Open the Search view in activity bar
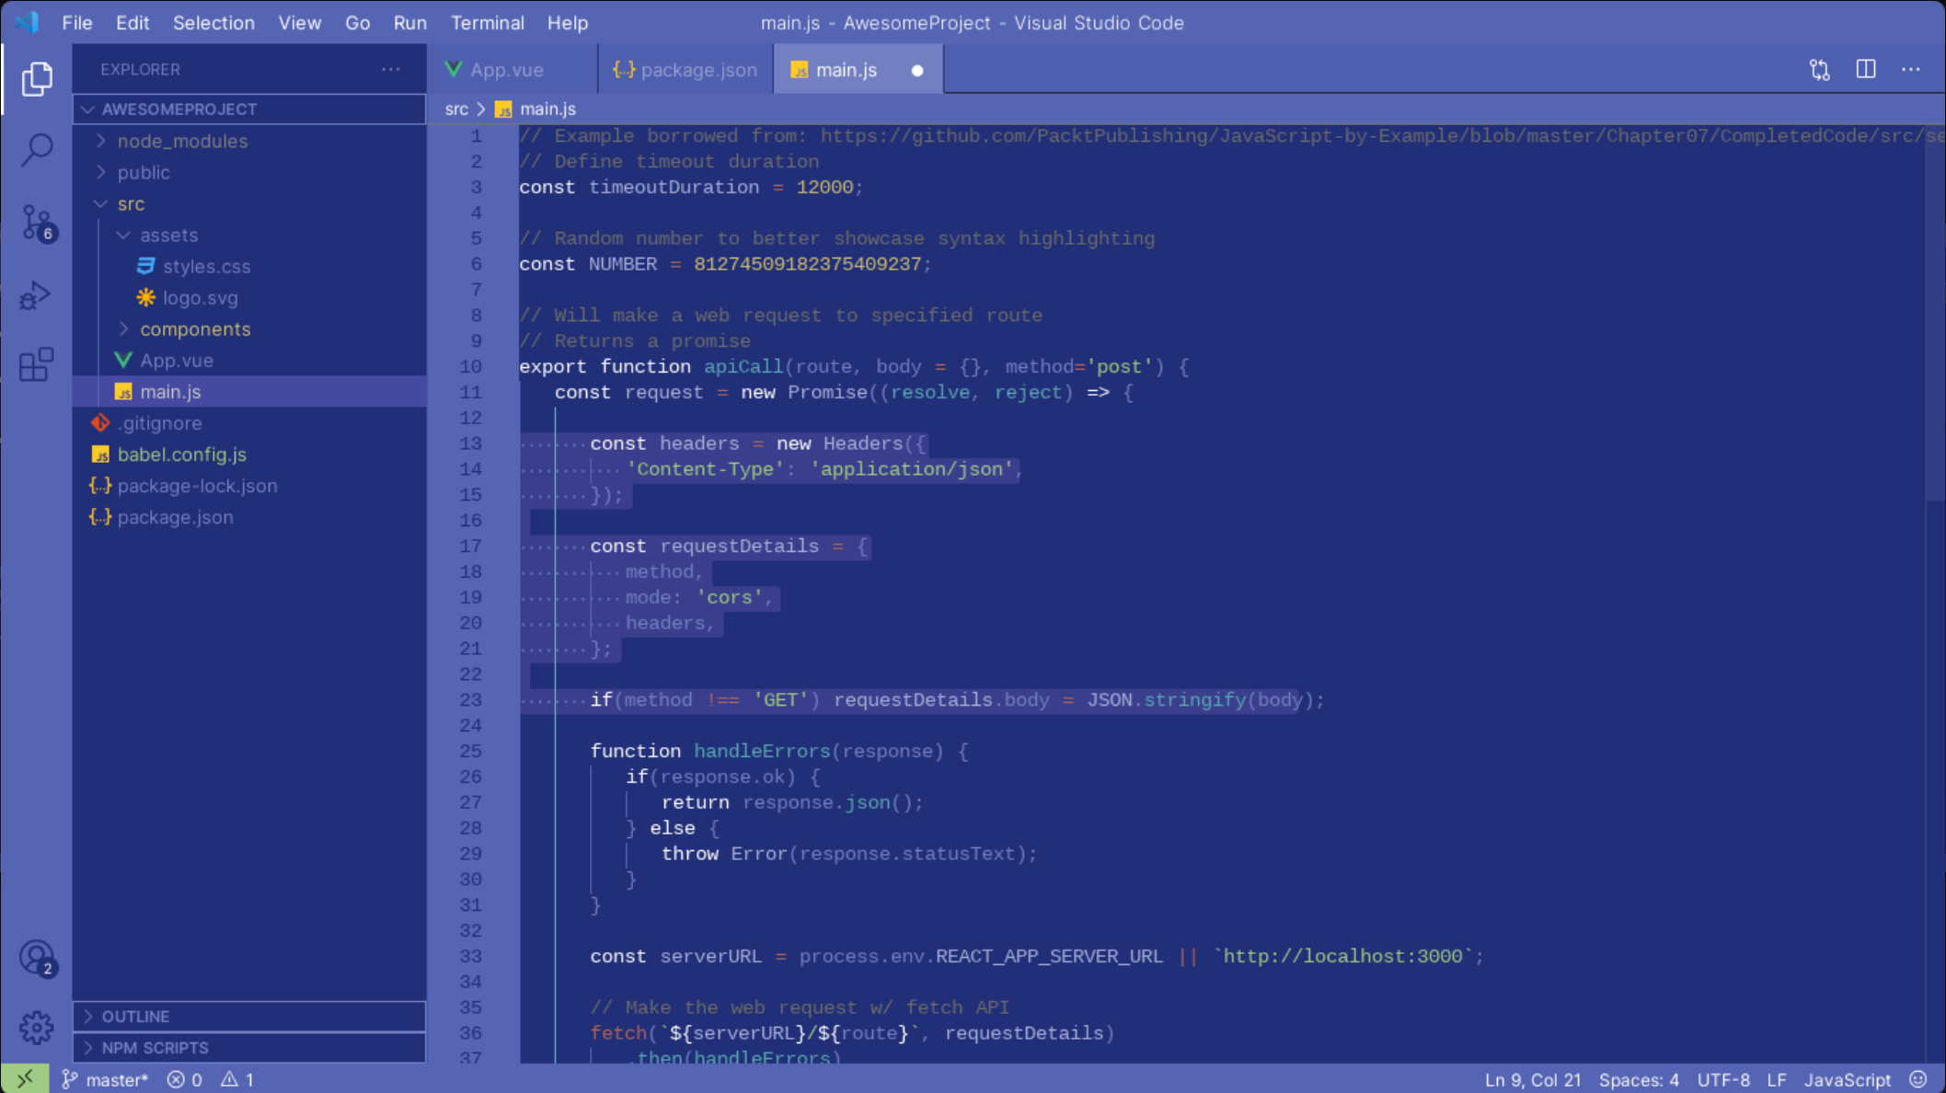This screenshot has width=1946, height=1093. click(37, 149)
